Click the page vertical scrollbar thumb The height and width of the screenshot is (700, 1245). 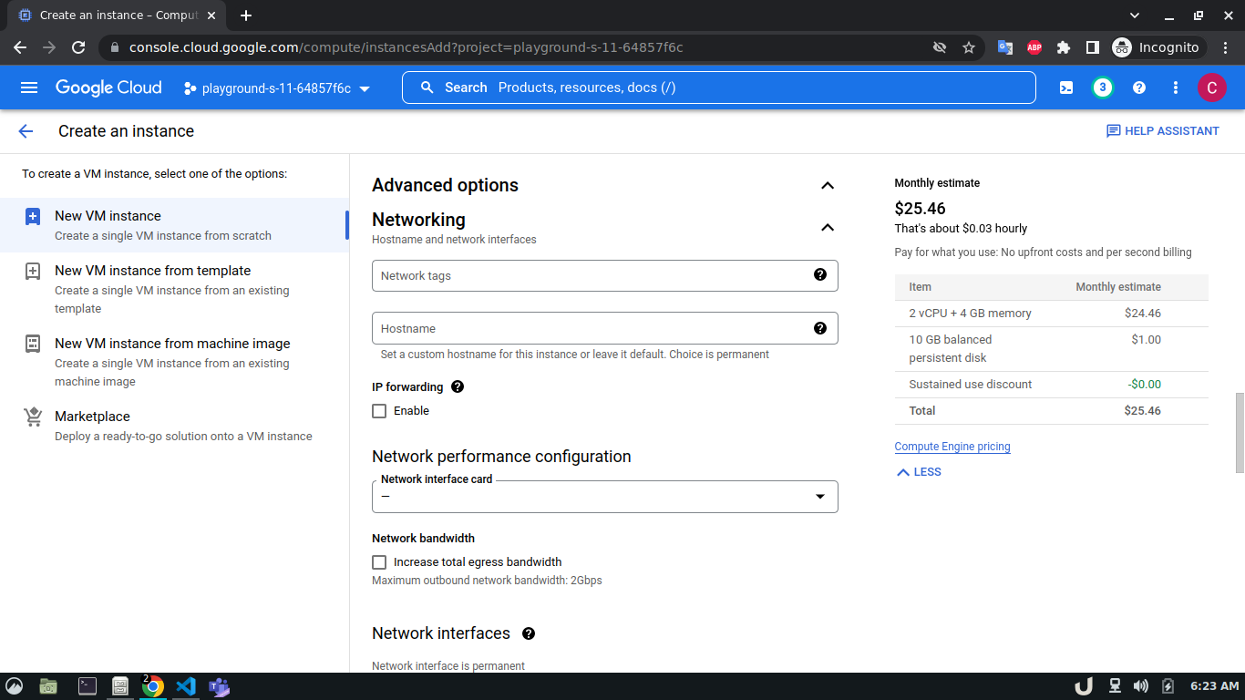click(1240, 433)
